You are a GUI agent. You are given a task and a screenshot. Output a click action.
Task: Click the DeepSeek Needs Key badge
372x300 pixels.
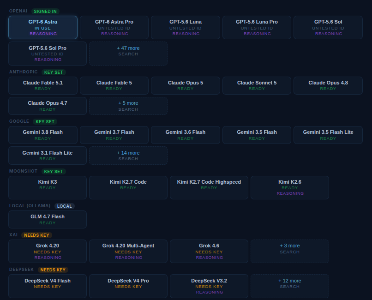(53, 270)
